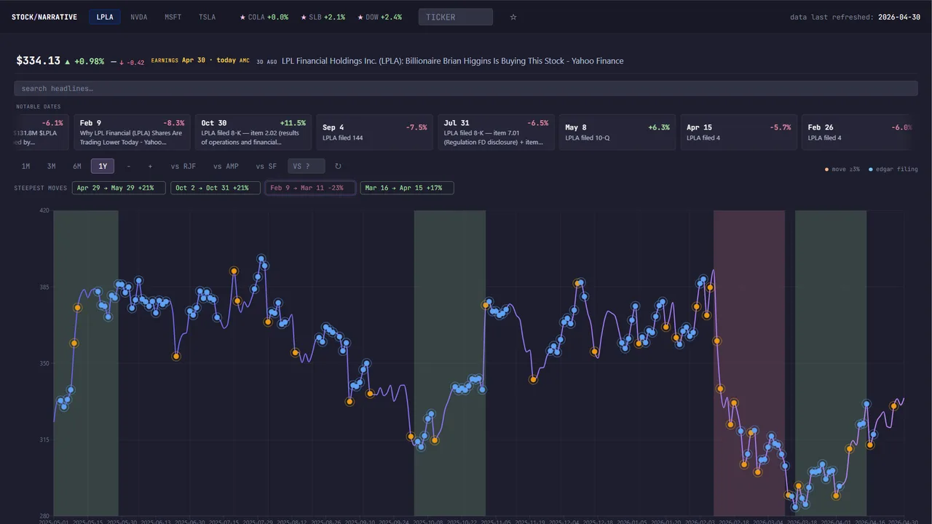Click the NOTABLE DATES section label
Image resolution: width=932 pixels, height=524 pixels.
(x=39, y=106)
